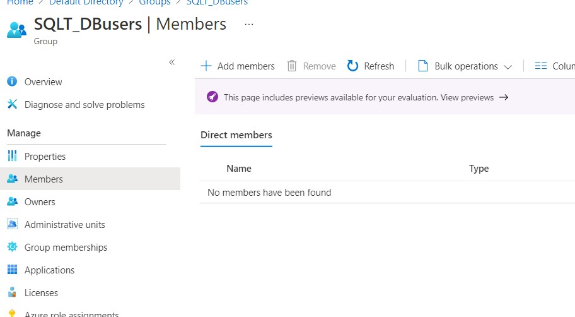Screen dimensions: 575x317
Task: Click 'No members have been found' text
Action: pos(269,193)
